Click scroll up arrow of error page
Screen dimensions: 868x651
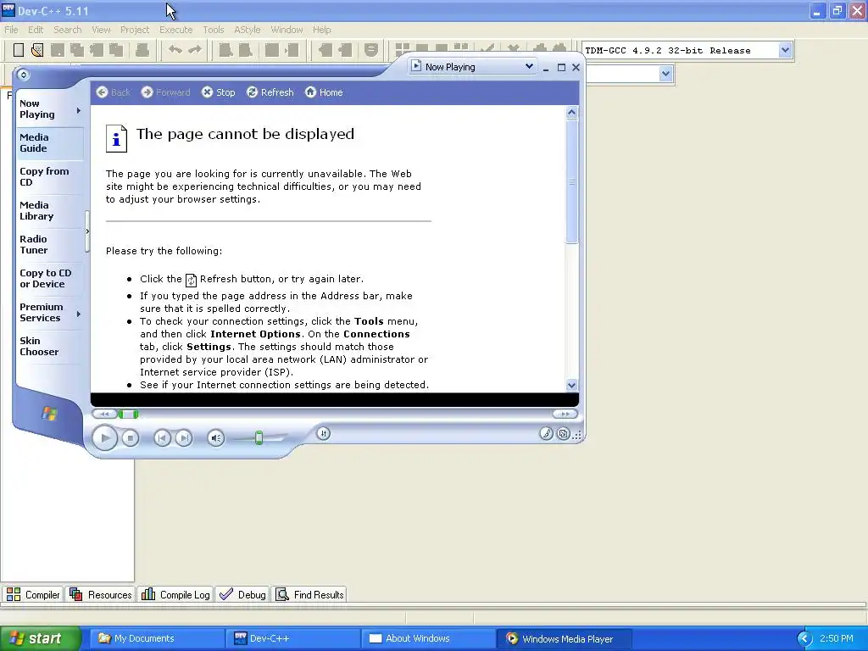pos(572,113)
